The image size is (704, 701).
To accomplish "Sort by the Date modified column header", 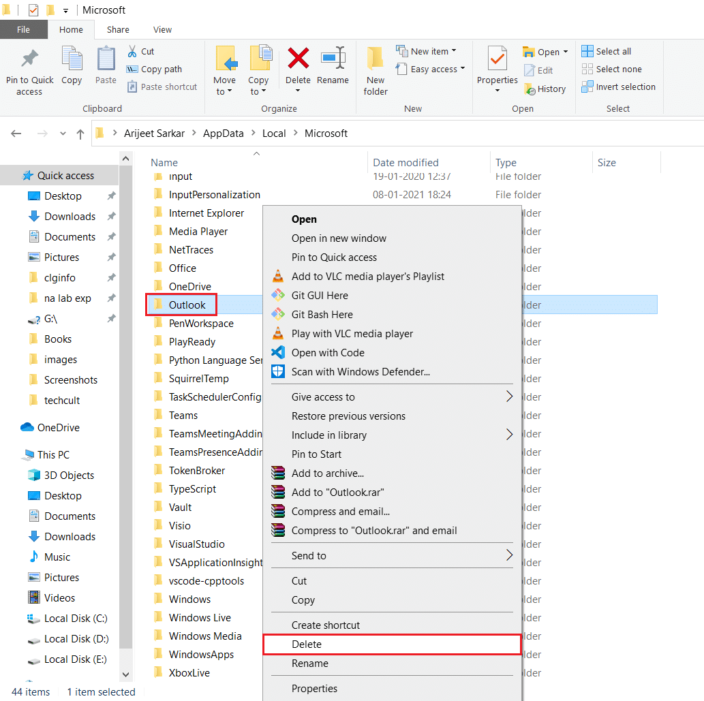I will pyautogui.click(x=405, y=163).
